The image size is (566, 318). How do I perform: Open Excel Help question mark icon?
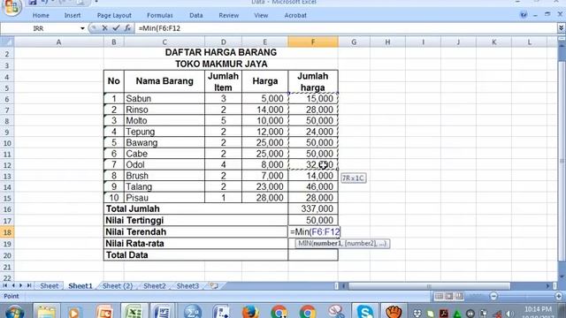tap(524, 15)
